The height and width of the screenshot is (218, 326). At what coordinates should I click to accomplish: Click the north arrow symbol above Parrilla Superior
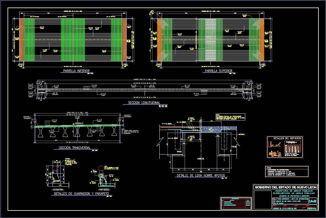pyautogui.click(x=151, y=12)
